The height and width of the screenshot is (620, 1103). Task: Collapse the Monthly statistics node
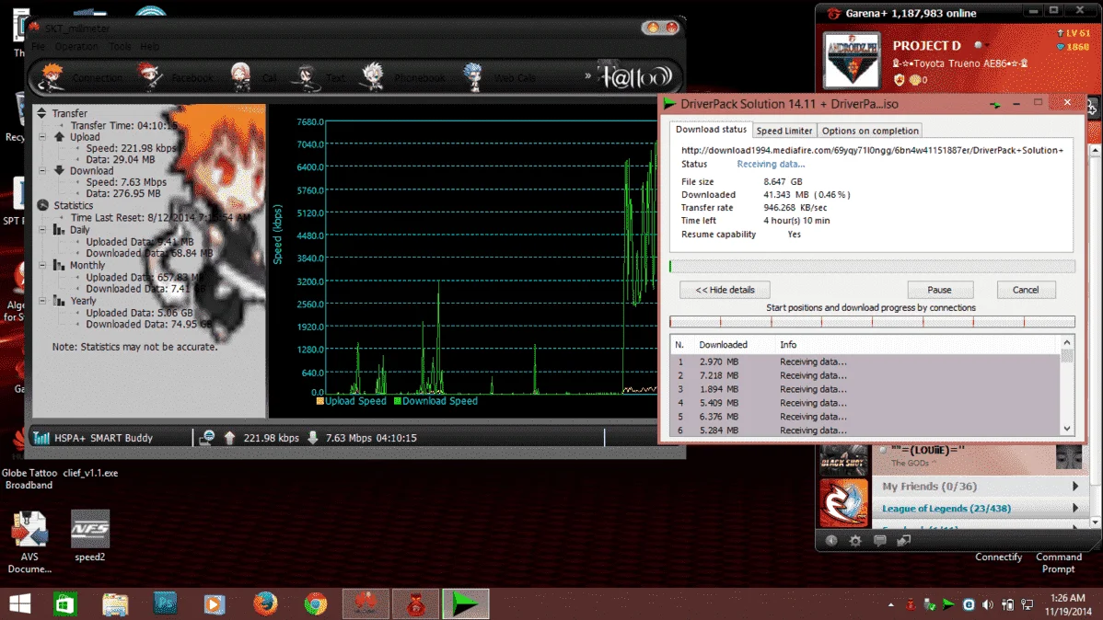click(x=43, y=265)
